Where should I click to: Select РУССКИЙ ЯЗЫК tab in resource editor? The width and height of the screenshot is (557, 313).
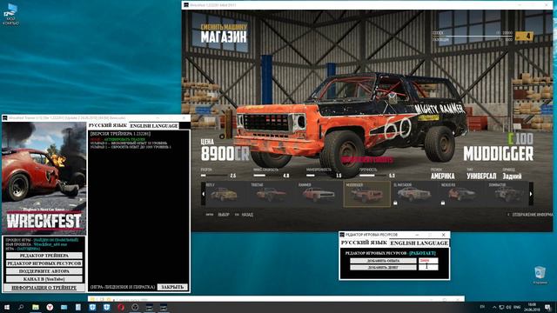coord(364,243)
